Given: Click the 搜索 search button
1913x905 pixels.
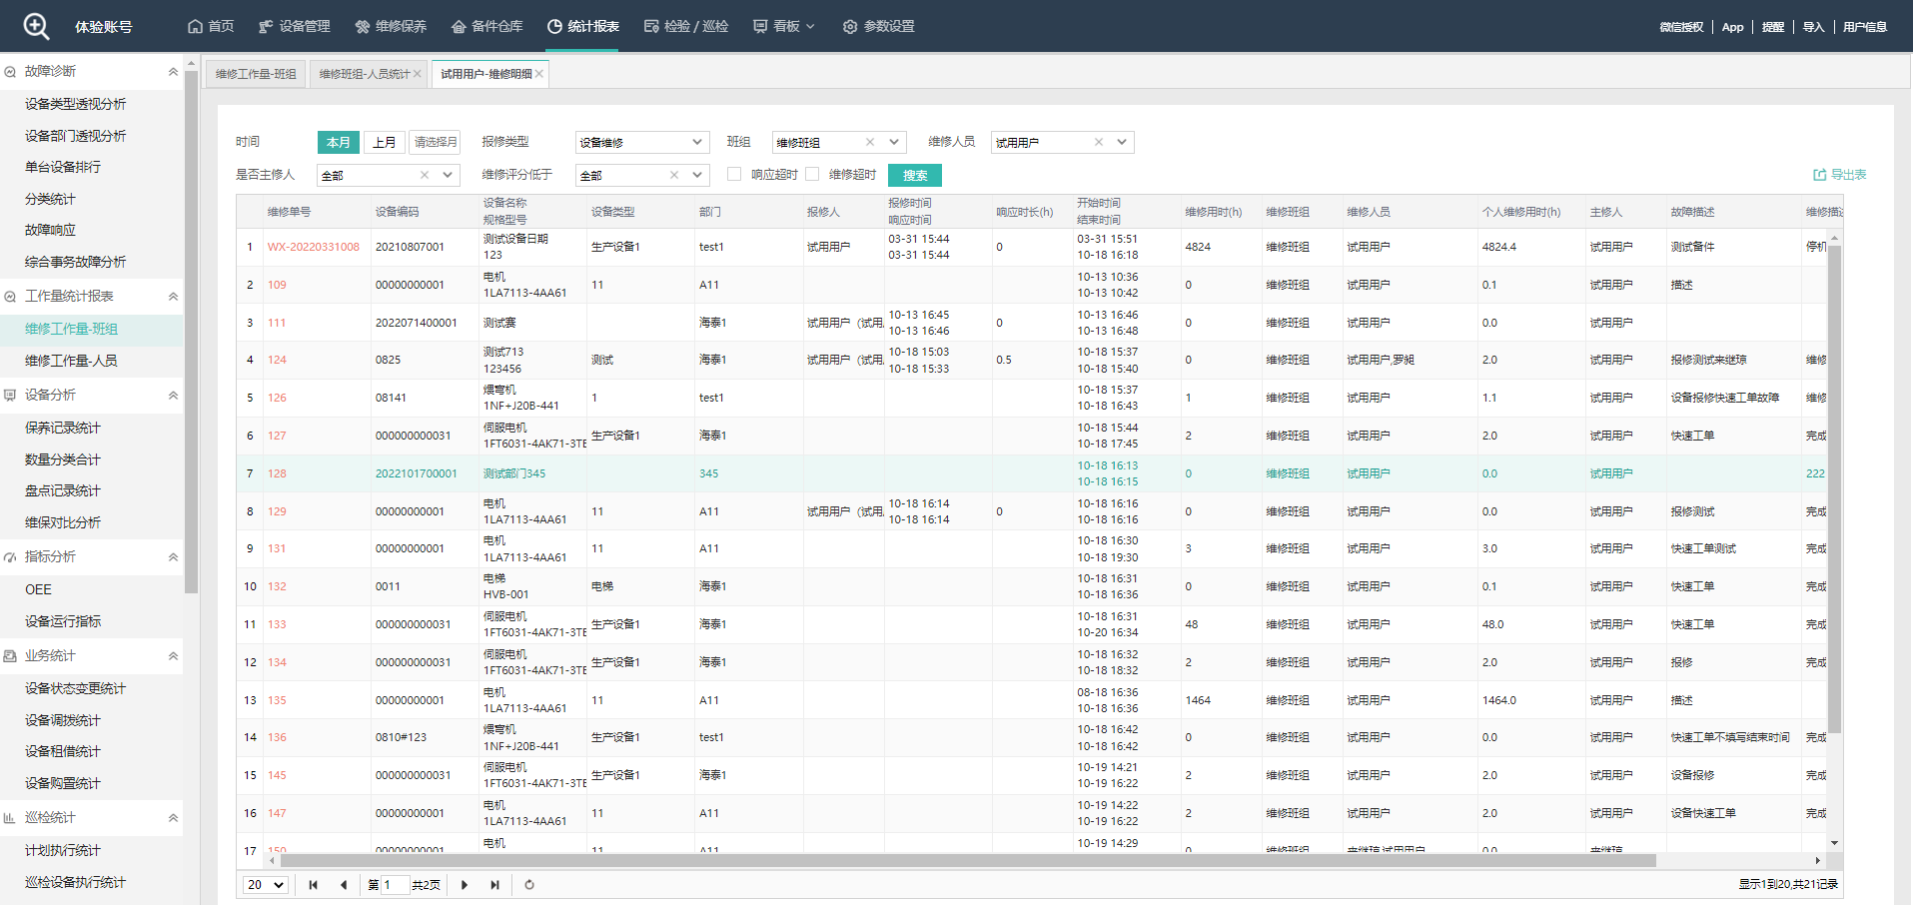Looking at the screenshot, I should coord(915,175).
